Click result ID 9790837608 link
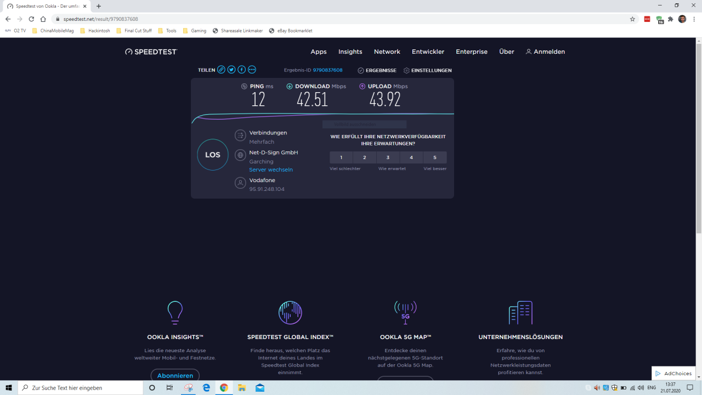 (327, 70)
